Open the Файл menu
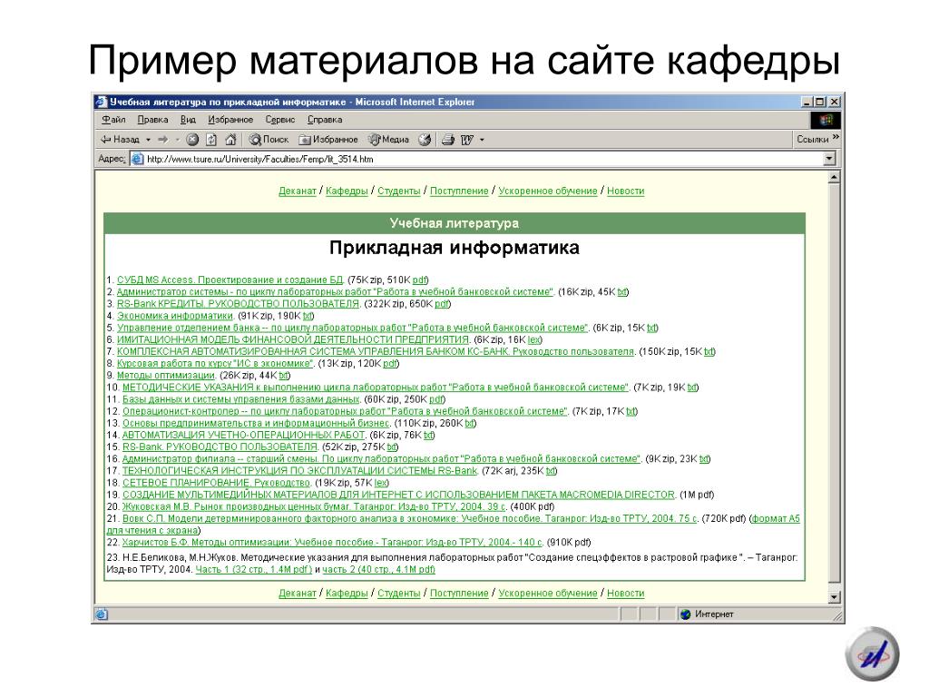This screenshot has height=697, width=929. (x=113, y=120)
